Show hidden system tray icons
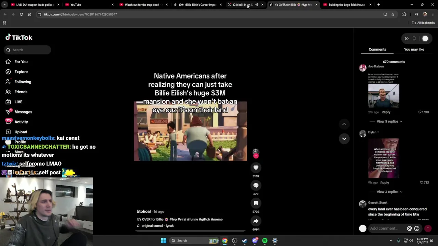438x246 pixels. point(391,241)
